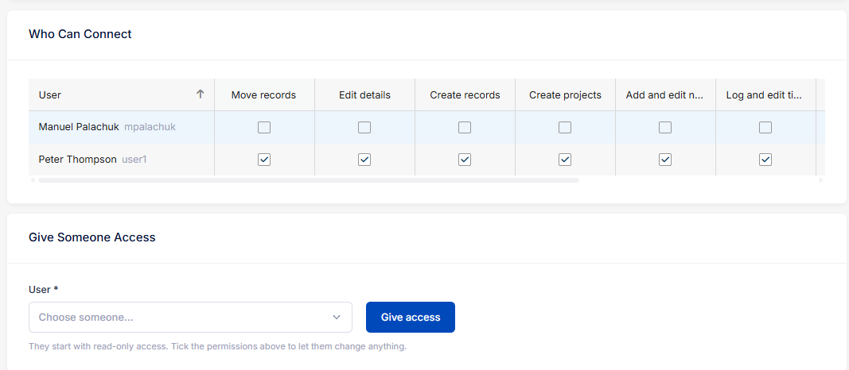This screenshot has width=849, height=370.
Task: Uncheck Create projects for Peter Thompson
Action: click(x=565, y=160)
